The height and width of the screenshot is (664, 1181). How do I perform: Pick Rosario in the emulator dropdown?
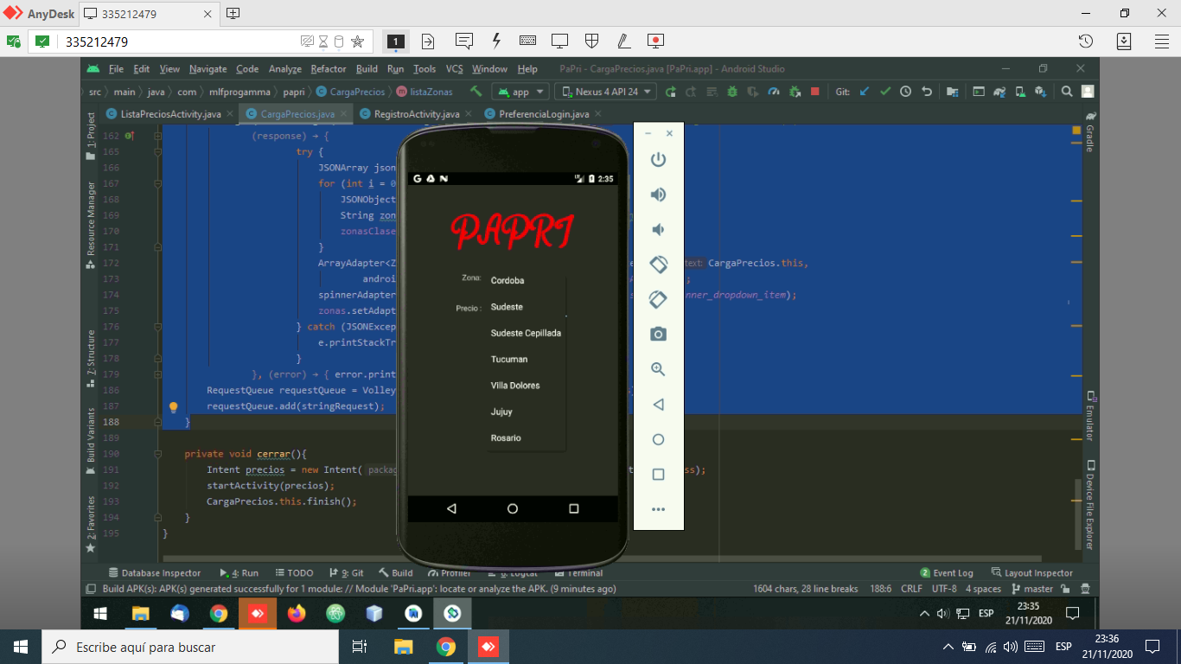tap(526, 438)
